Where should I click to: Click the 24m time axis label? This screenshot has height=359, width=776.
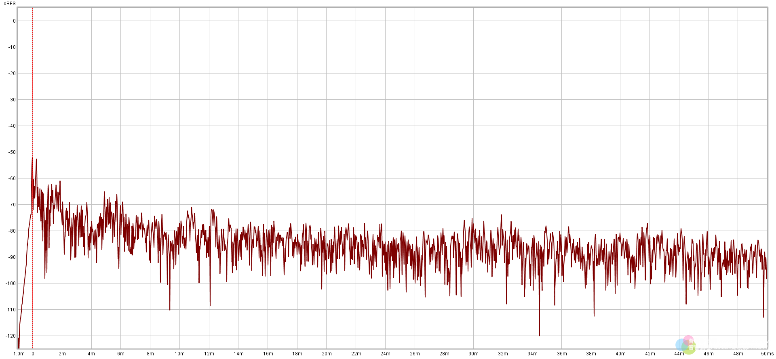coord(386,354)
